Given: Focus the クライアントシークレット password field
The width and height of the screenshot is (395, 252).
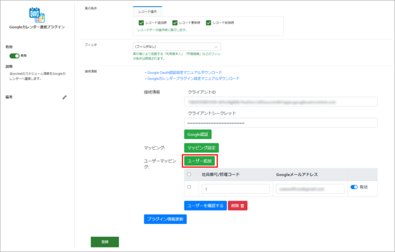Looking at the screenshot, I should (x=280, y=123).
